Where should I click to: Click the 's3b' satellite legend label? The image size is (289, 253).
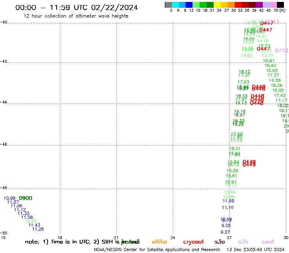pos(243,242)
